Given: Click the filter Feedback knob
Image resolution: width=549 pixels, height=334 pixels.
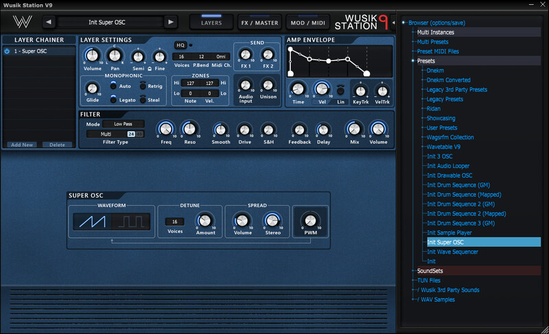Looking at the screenshot, I should (x=299, y=130).
